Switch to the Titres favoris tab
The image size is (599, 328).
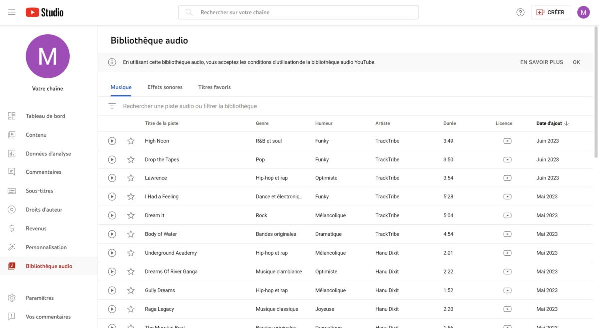point(214,87)
